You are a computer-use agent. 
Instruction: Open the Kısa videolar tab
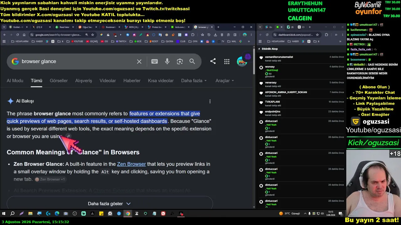pos(161,81)
